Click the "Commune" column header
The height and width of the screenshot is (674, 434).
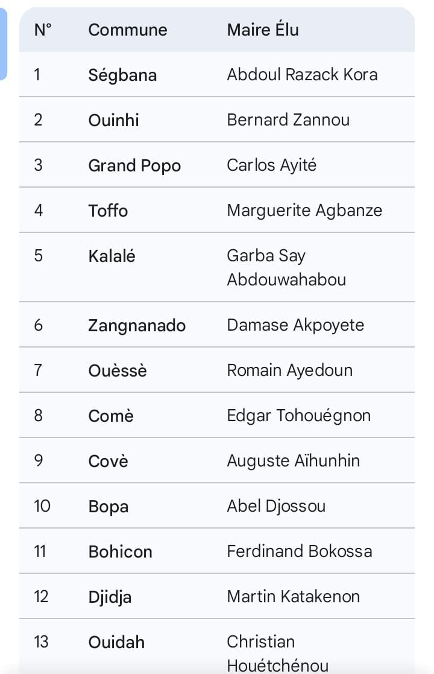point(128,30)
